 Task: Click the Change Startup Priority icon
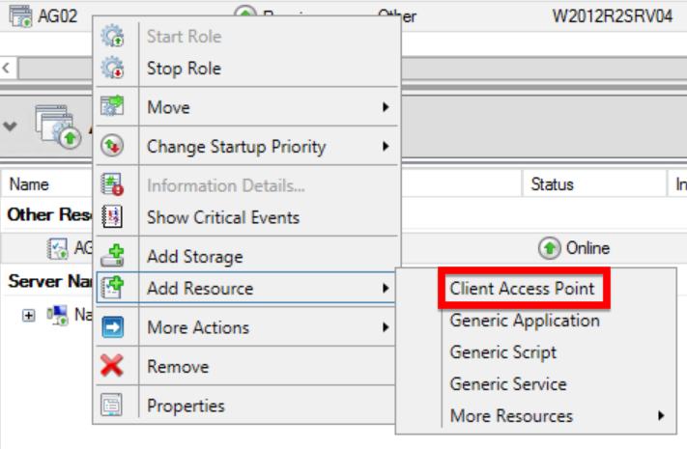tap(113, 147)
